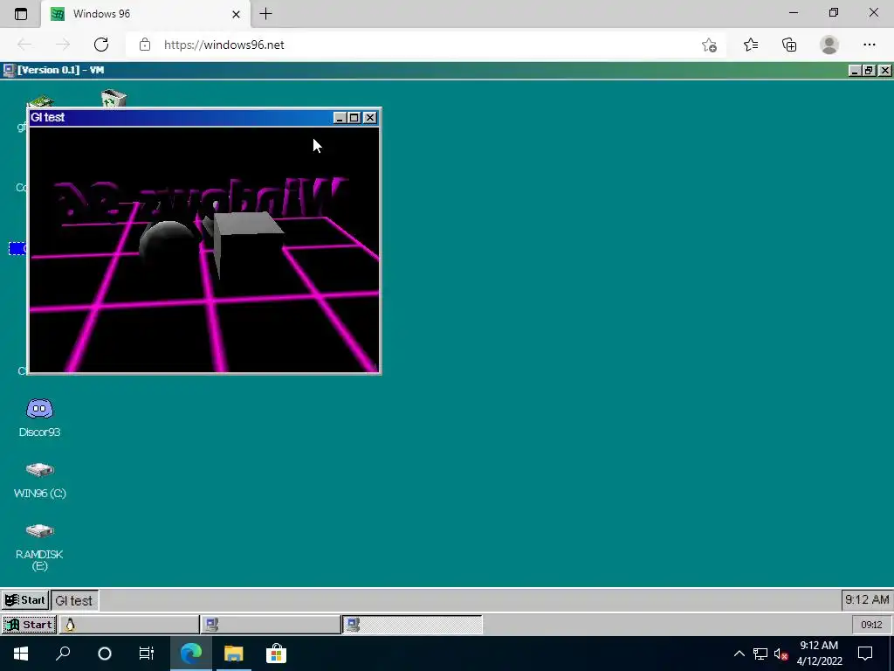Maximize the GI test window
Image resolution: width=894 pixels, height=671 pixels.
pos(354,118)
